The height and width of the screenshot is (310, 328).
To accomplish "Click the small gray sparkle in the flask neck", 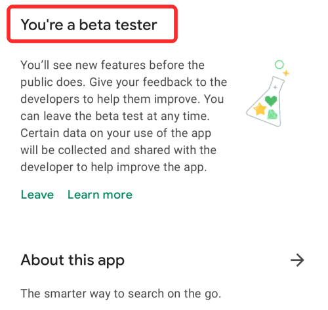I will pyautogui.click(x=276, y=87).
